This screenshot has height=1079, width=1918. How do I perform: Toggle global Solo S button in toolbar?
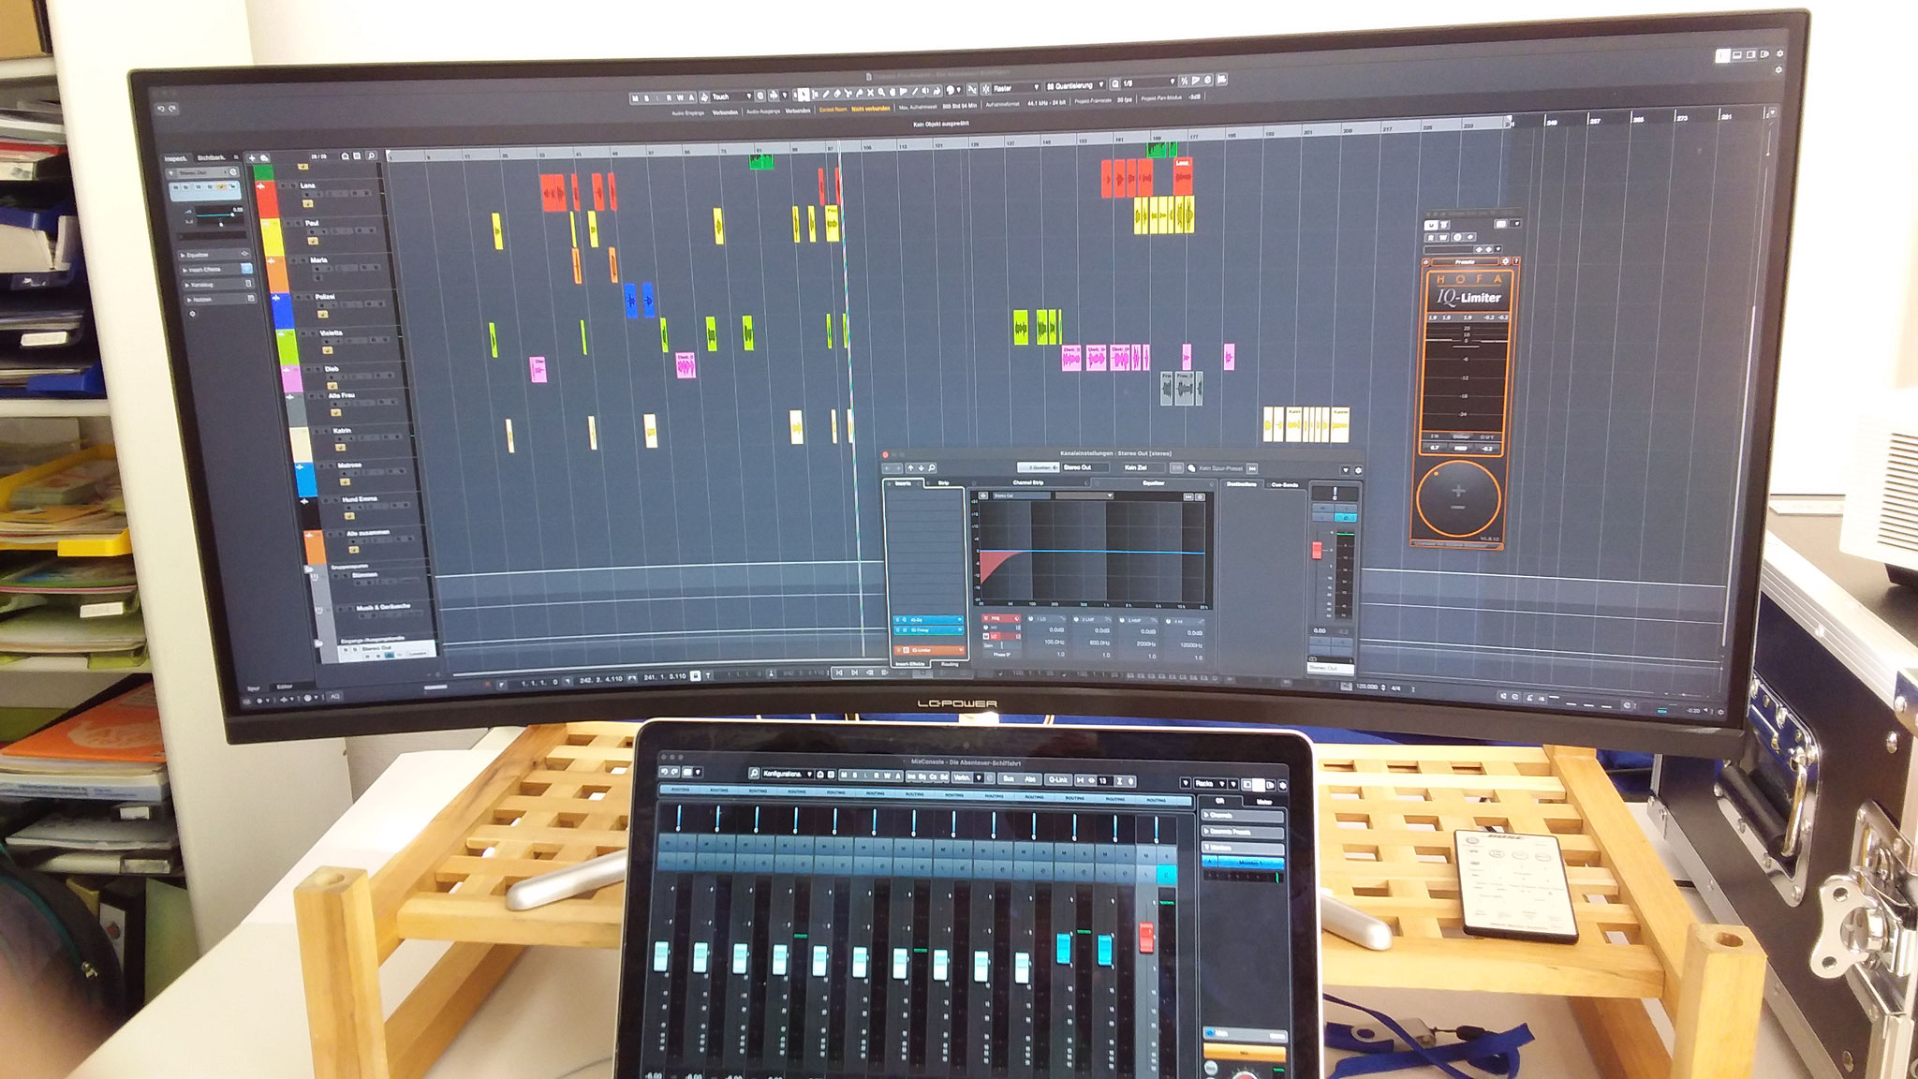click(x=647, y=97)
